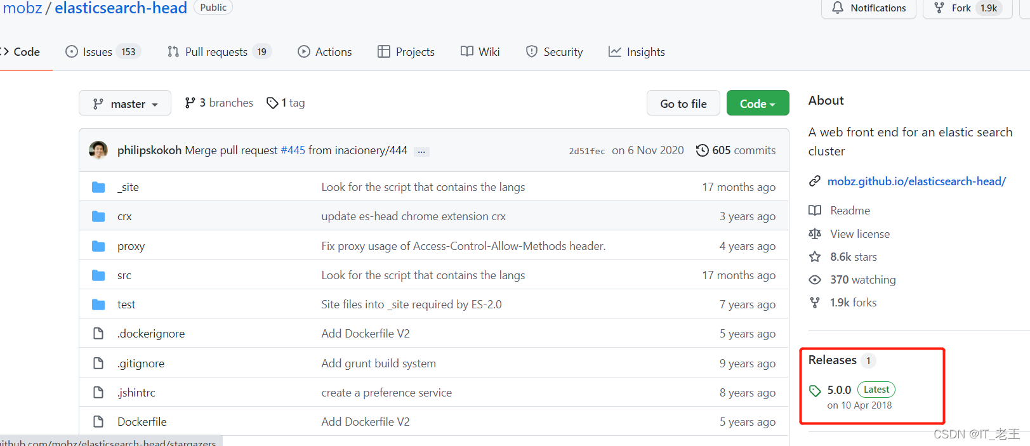Viewport: 1030px width, 446px height.
Task: Click the link icon beside the mobz.github.io URL
Action: pos(815,181)
